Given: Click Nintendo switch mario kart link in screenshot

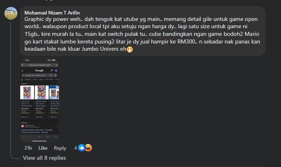Looking at the screenshot, I should point(37,131).
